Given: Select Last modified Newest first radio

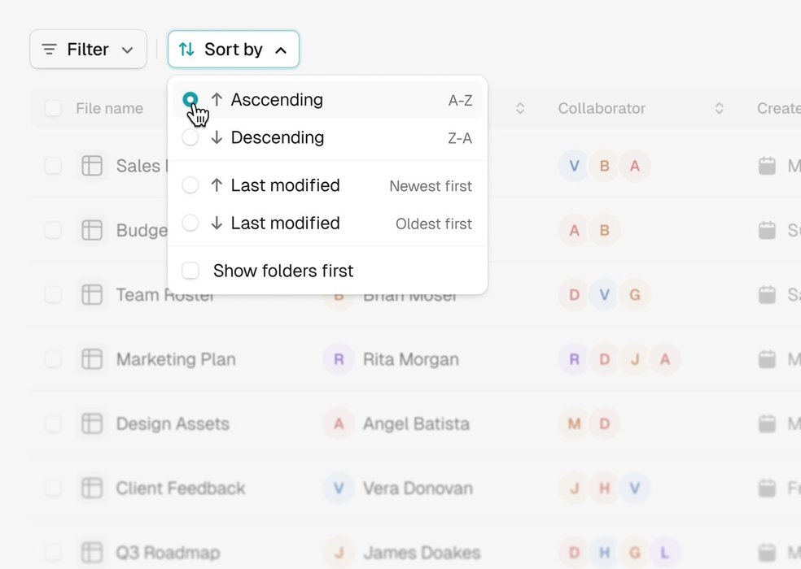Looking at the screenshot, I should pyautogui.click(x=190, y=185).
